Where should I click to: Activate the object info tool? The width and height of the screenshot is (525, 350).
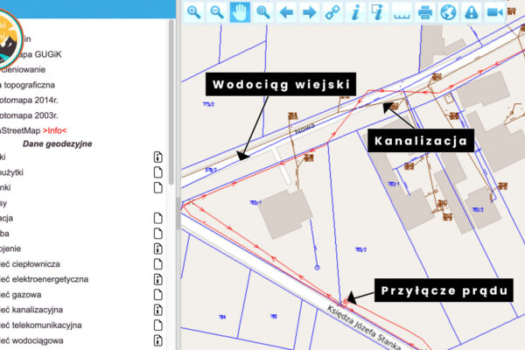tap(355, 11)
